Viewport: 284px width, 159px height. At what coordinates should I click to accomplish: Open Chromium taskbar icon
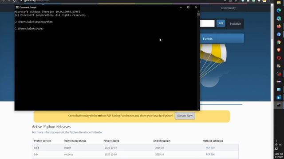279,34
